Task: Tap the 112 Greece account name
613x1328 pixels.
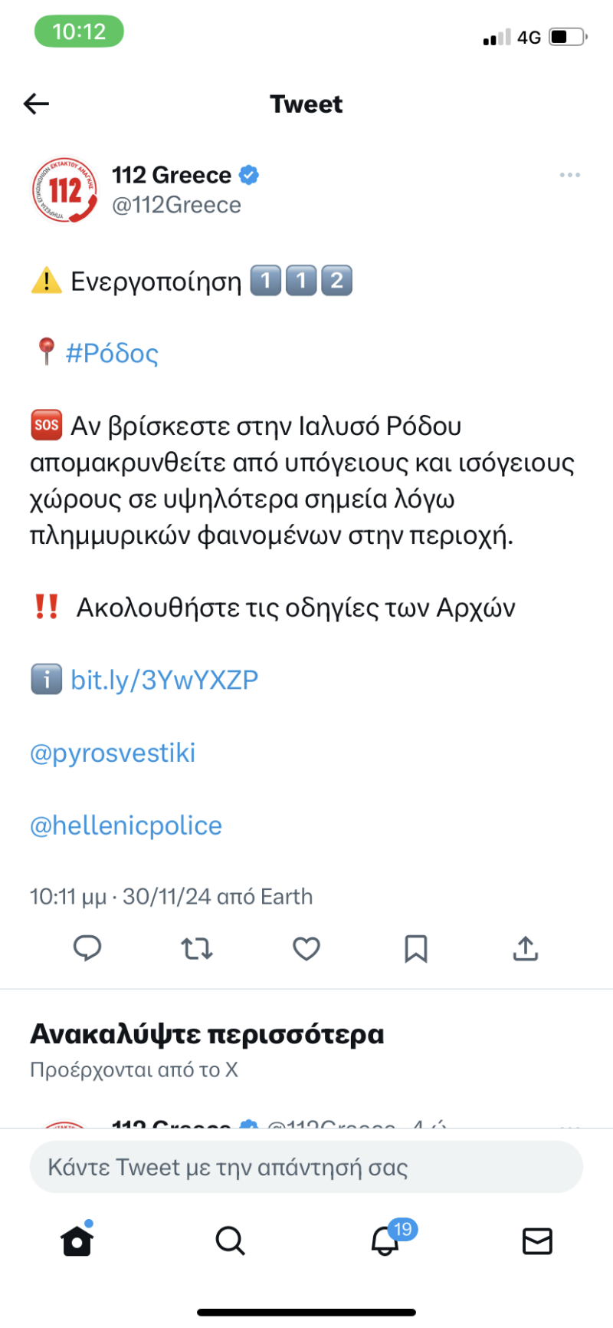Action: [172, 175]
